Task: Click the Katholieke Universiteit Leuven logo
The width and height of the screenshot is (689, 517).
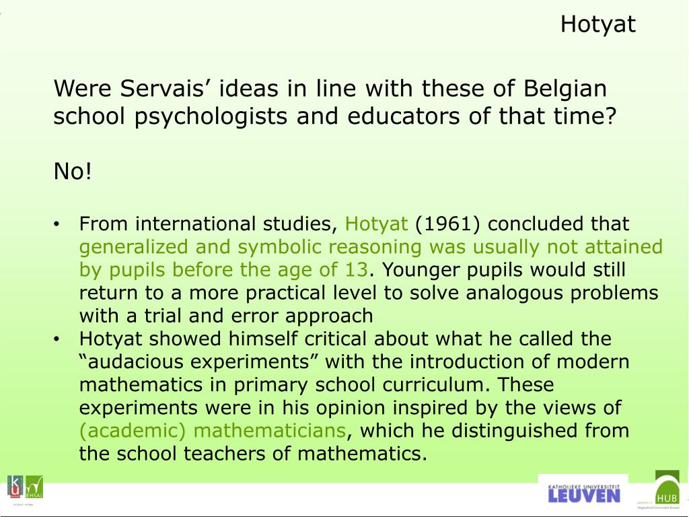Action: [584, 493]
